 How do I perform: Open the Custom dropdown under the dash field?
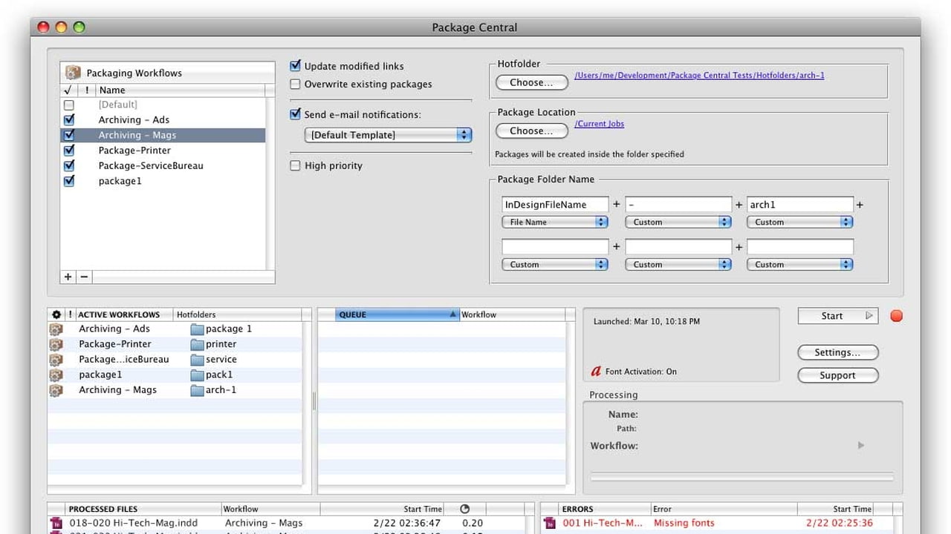pyautogui.click(x=678, y=222)
